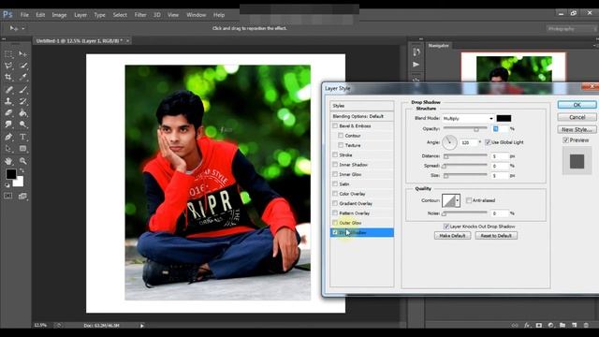Image resolution: width=599 pixels, height=337 pixels.
Task: Enable the Gradient Overlay checkbox
Action: (x=335, y=203)
